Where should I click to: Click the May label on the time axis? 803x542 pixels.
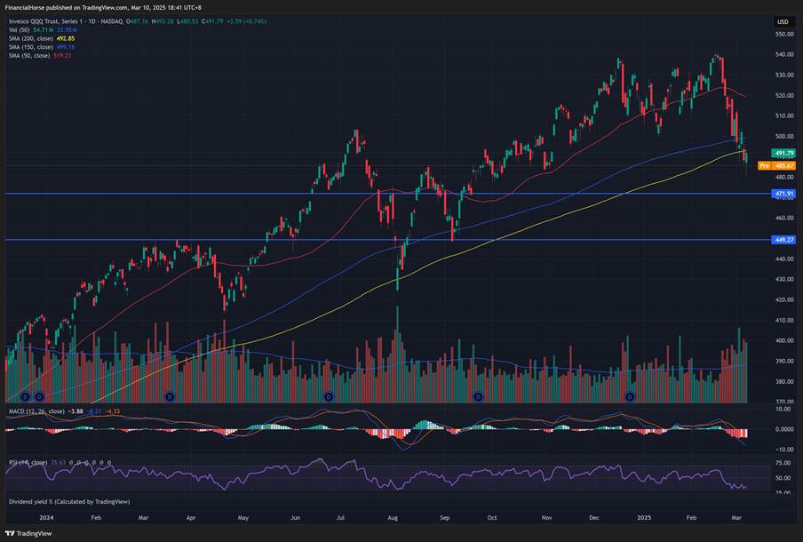243,517
